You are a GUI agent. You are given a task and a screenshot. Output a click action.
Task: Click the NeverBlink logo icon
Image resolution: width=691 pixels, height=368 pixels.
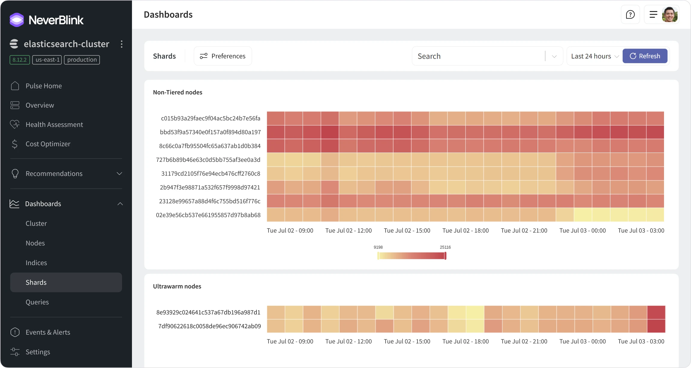[17, 20]
